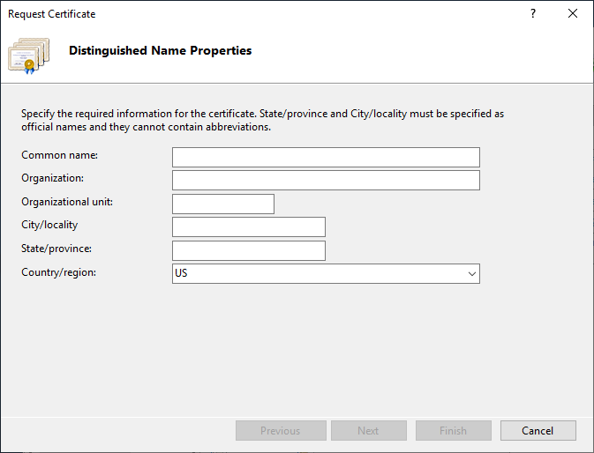594x453 pixels.
Task: Click the "Distinguished Name Properties" heading
Action: point(160,51)
